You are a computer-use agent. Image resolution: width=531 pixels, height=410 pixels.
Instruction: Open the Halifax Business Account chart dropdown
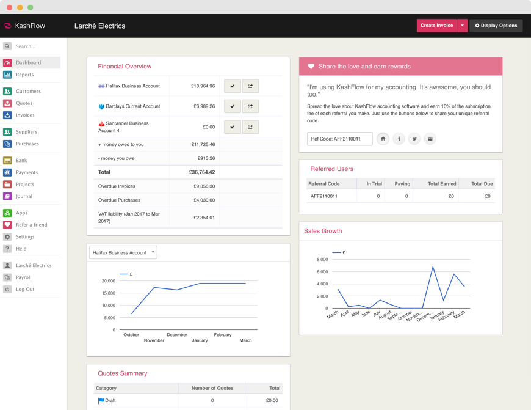point(123,252)
